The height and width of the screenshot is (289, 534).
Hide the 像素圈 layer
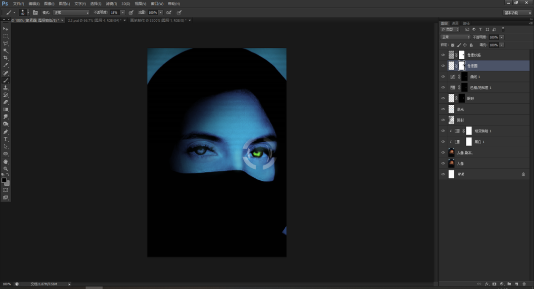click(443, 66)
